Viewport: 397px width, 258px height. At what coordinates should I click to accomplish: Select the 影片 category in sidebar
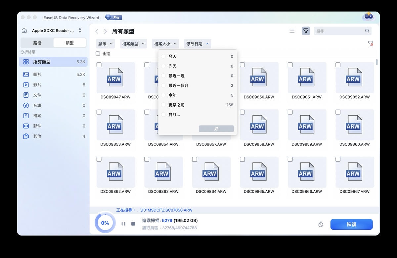pos(37,85)
